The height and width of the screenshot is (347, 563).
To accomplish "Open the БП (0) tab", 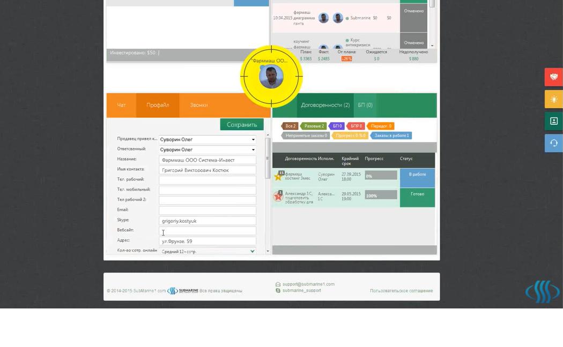I will coord(365,105).
